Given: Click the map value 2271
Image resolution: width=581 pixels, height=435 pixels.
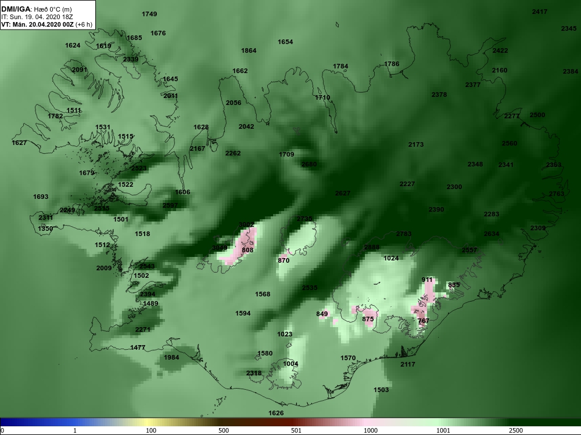Looking at the screenshot, I should 143,329.
